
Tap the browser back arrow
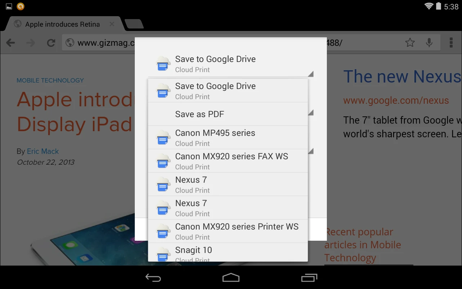[11, 43]
